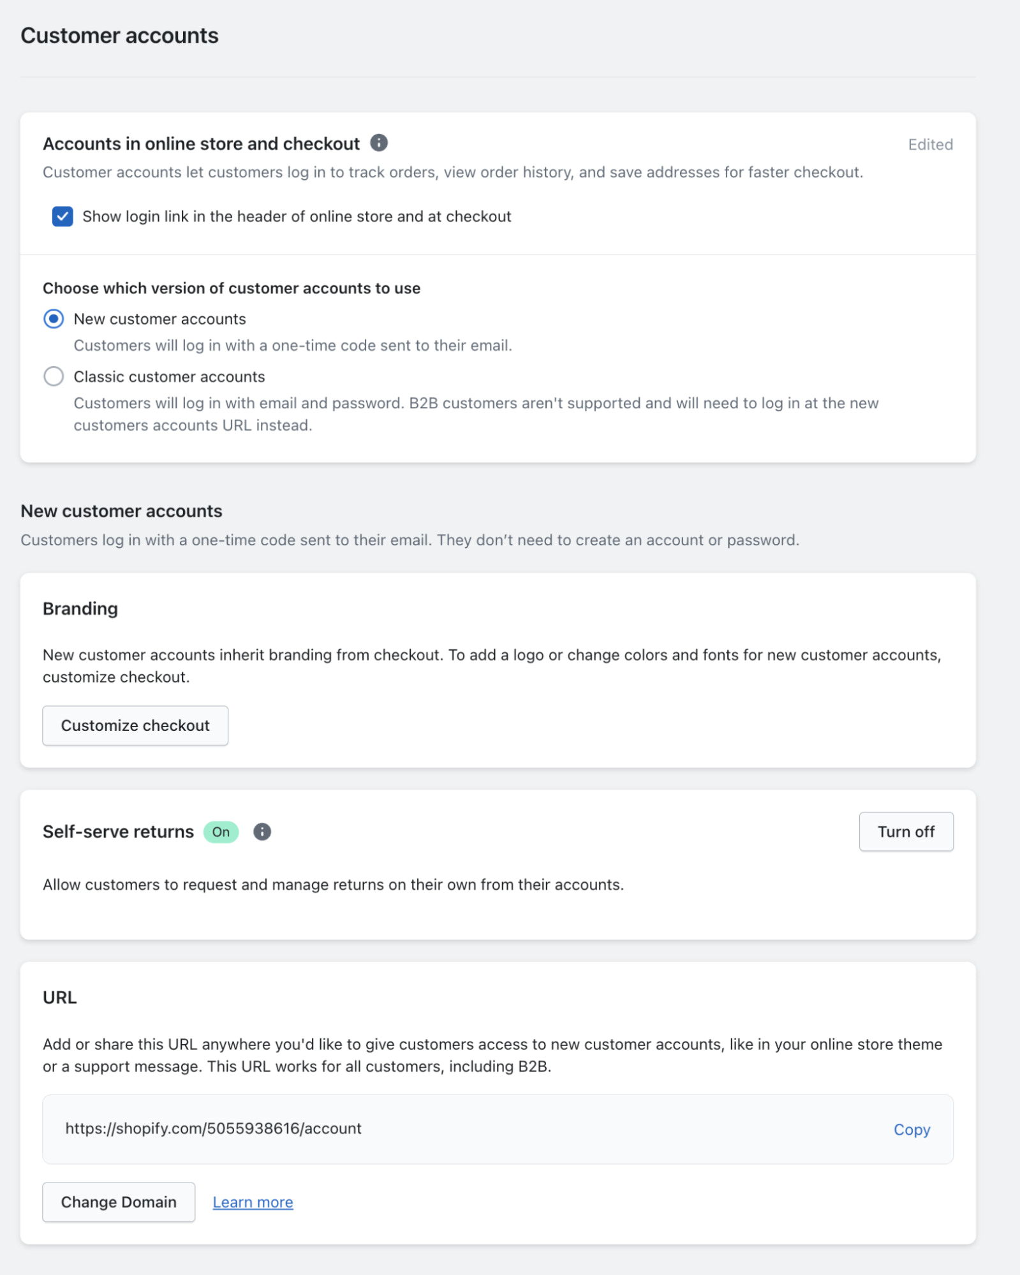Uncheck the Show login link checkbox
Screen dimensions: 1020x1275
click(x=63, y=217)
